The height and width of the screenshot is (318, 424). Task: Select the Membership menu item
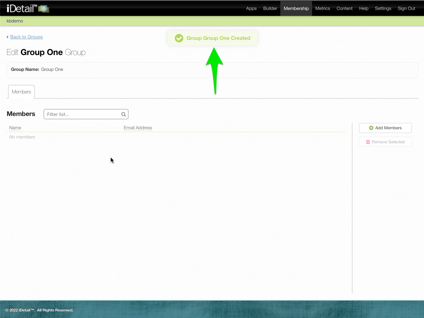pos(296,8)
